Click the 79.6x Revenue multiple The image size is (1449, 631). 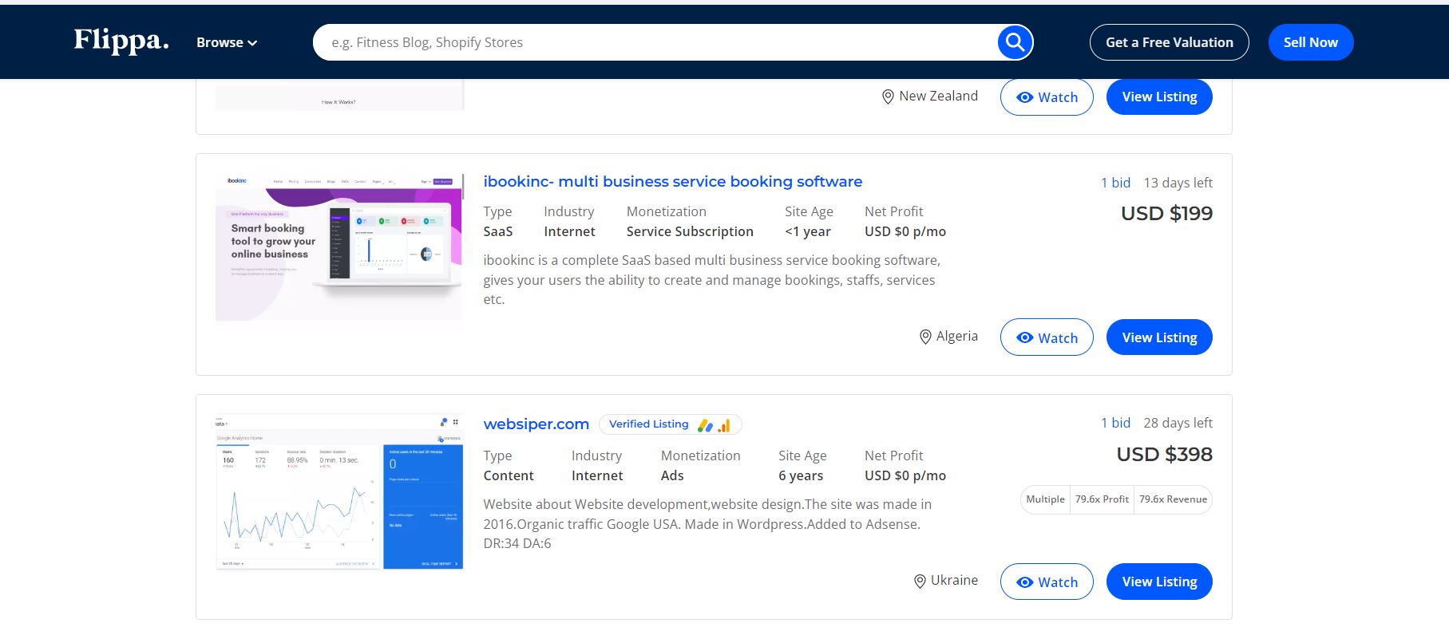[1173, 499]
